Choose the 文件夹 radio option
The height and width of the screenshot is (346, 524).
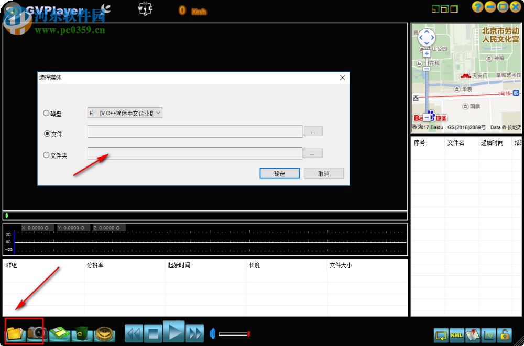point(47,154)
